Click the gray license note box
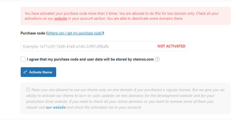Screen dimensions: 234x120 point(125,98)
